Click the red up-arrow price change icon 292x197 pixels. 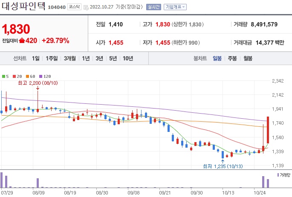(x=22, y=40)
